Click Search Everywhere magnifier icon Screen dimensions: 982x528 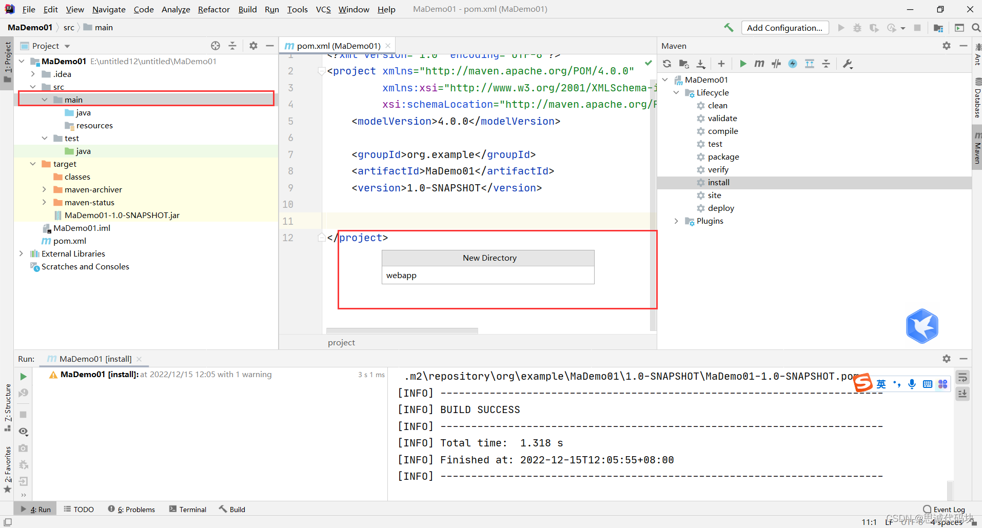[976, 28]
